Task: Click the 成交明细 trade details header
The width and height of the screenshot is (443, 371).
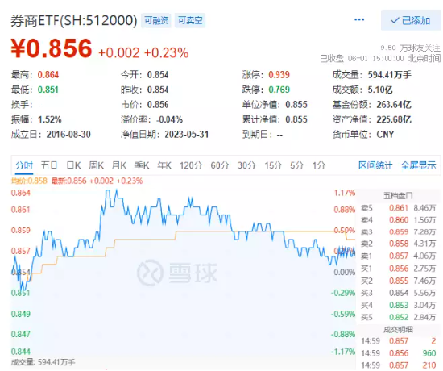Action: coord(398,329)
